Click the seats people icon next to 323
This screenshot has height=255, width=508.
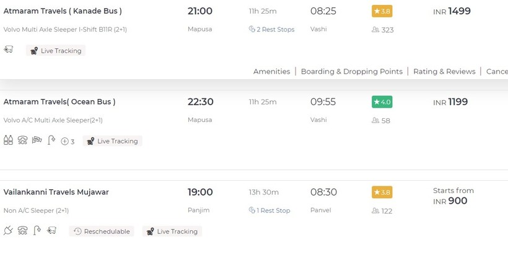375,30
